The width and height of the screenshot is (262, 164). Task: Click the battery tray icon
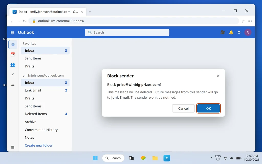238,158
